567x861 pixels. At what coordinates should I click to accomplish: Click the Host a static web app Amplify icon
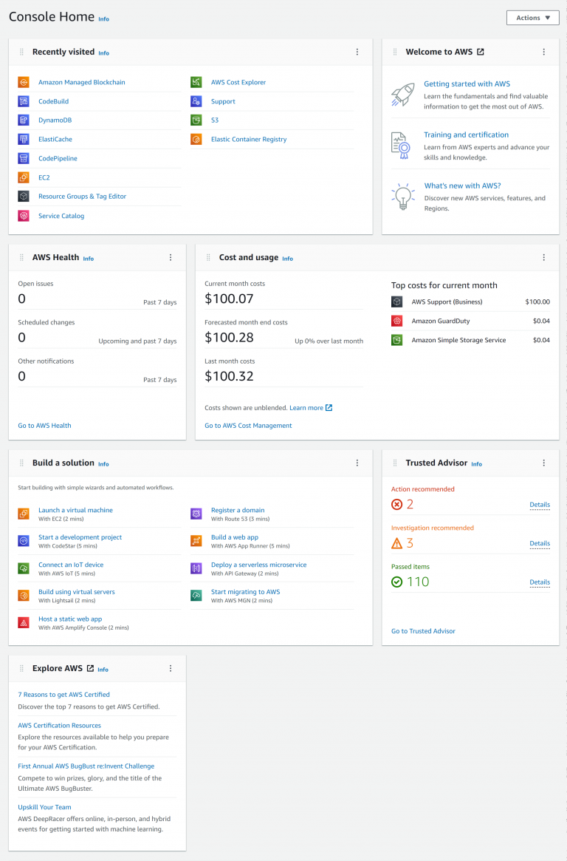click(24, 623)
